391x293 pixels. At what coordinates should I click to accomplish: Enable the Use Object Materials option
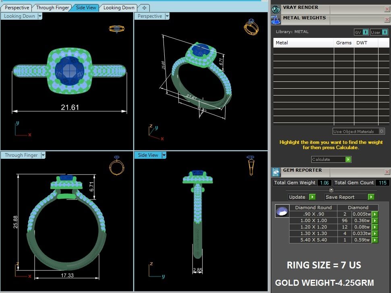(381, 131)
